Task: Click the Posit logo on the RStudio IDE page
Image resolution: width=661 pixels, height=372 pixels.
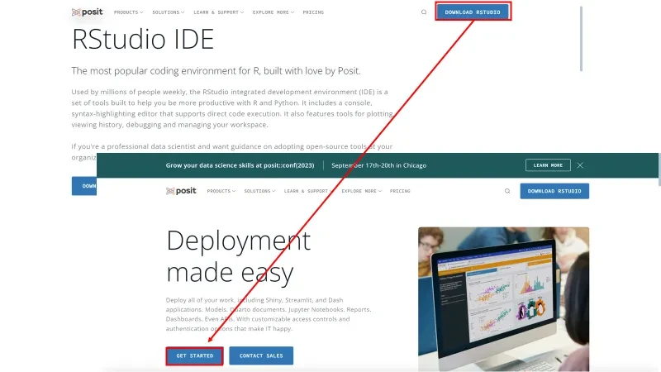Action: pyautogui.click(x=88, y=12)
